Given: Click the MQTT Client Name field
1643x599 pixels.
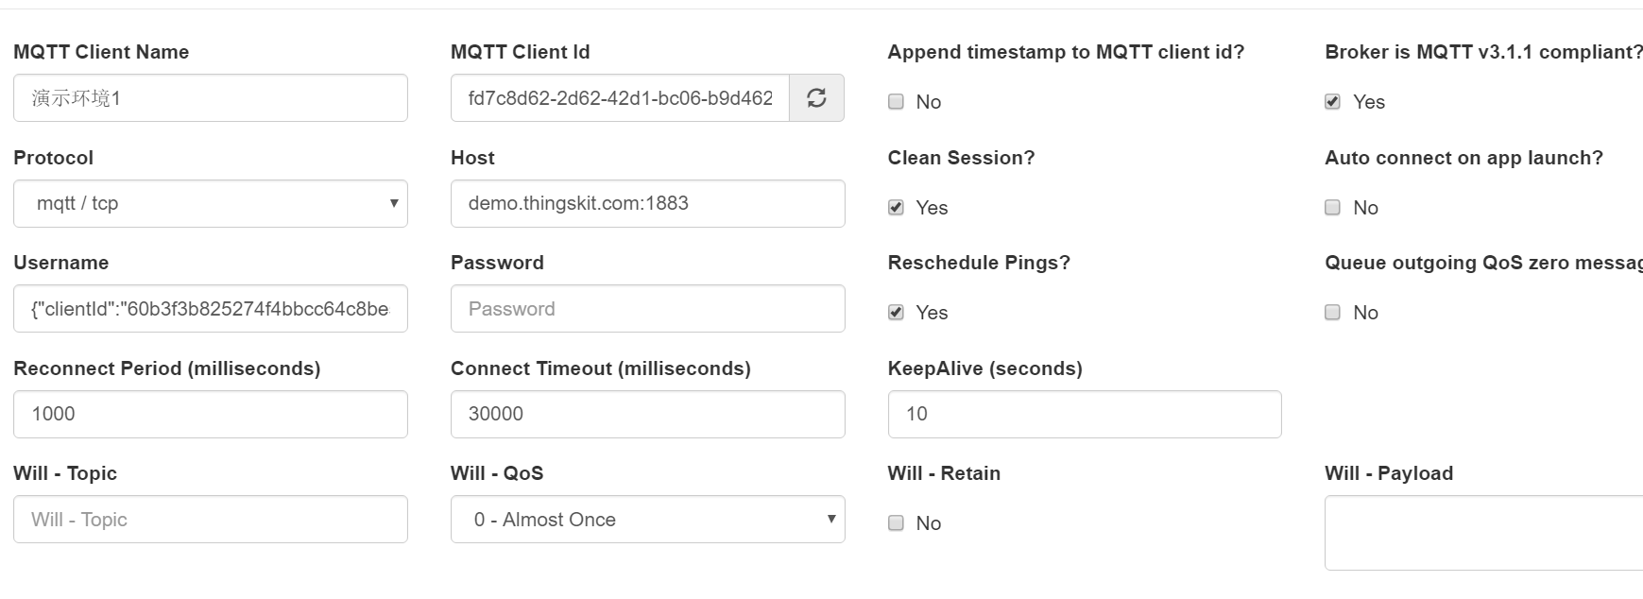Looking at the screenshot, I should tap(211, 98).
